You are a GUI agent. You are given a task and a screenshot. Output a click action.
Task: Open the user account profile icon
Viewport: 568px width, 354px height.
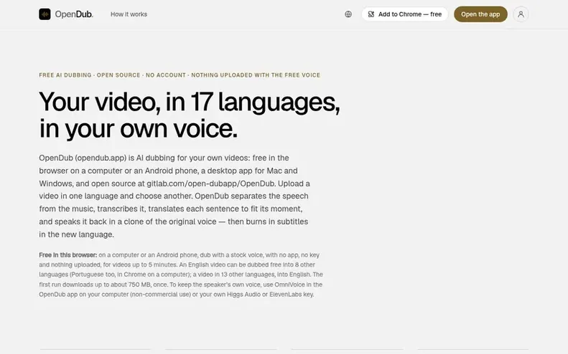[521, 14]
